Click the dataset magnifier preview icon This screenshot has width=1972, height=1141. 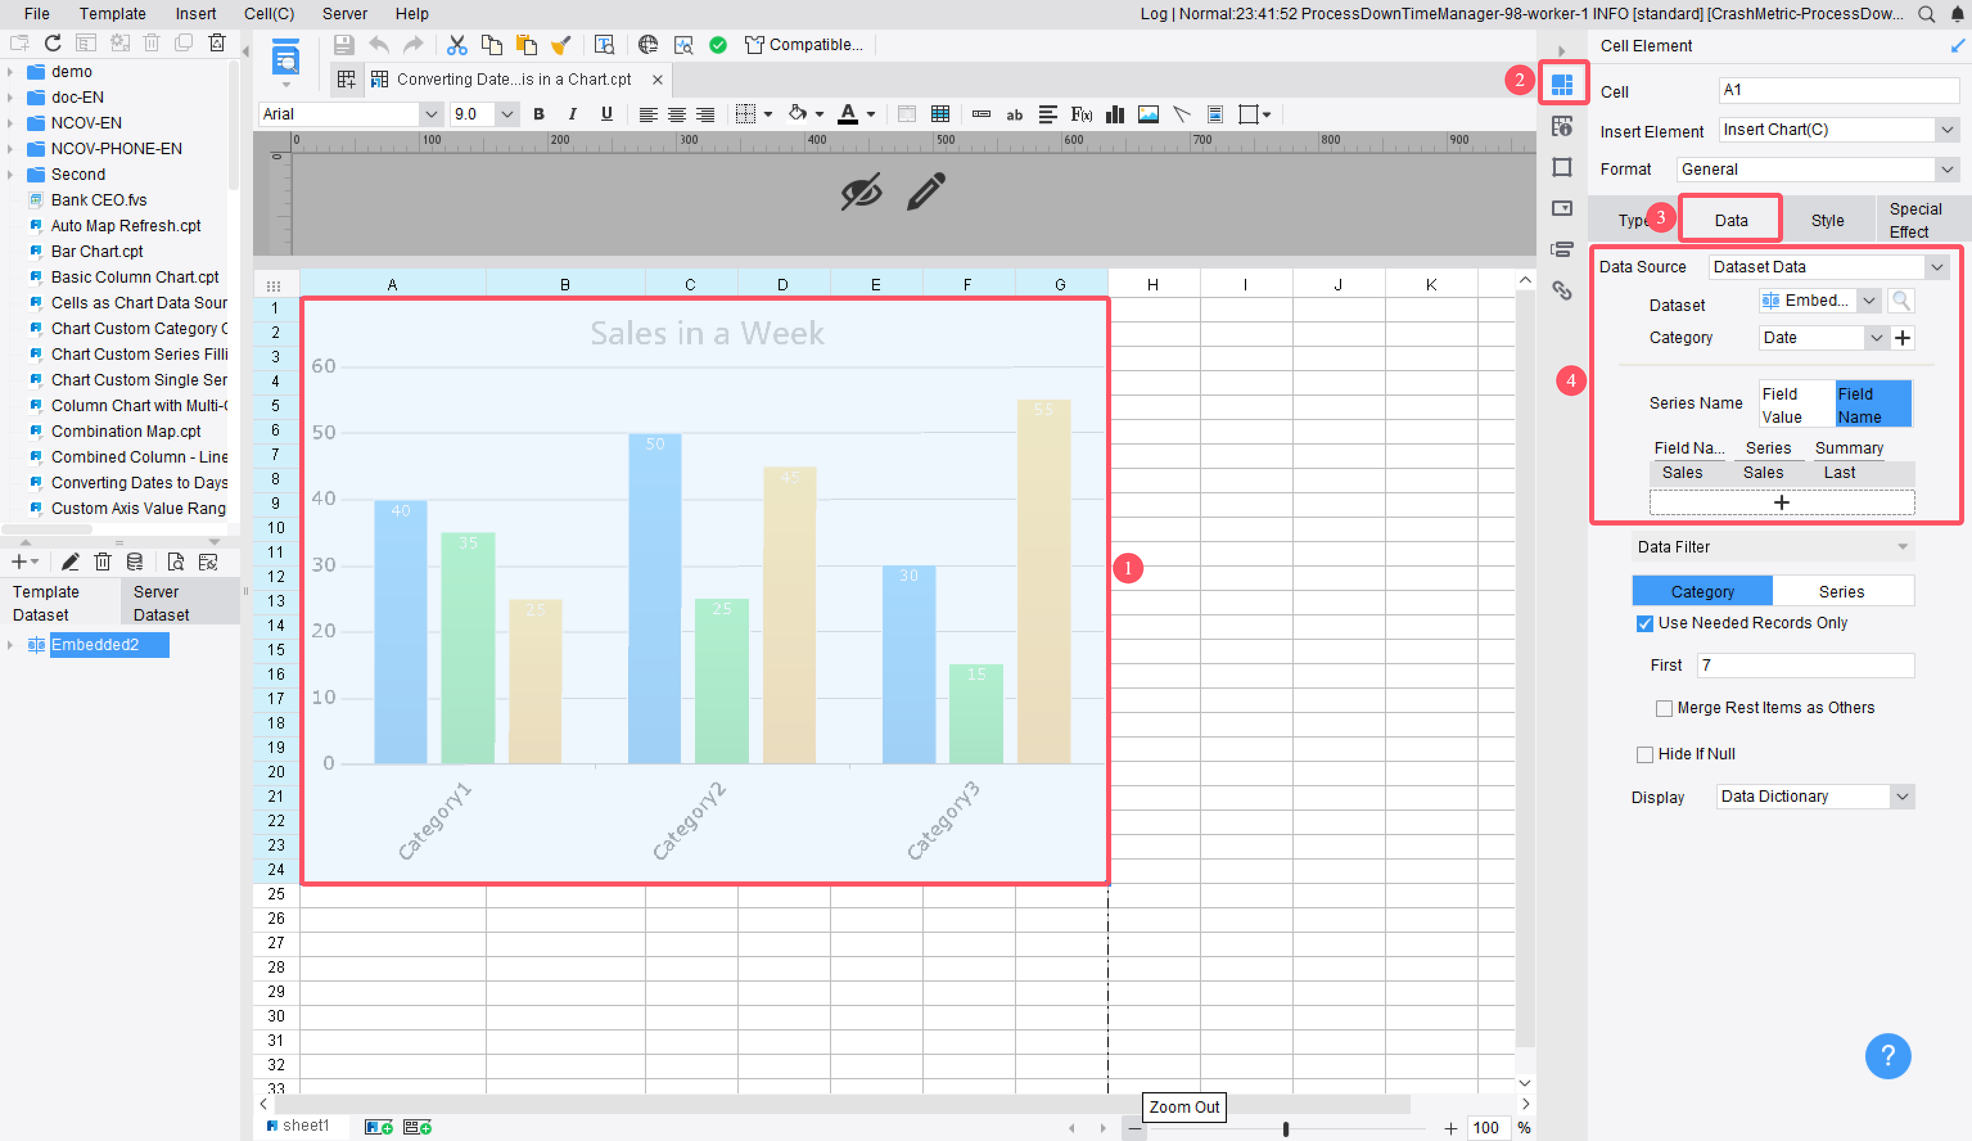click(1901, 301)
